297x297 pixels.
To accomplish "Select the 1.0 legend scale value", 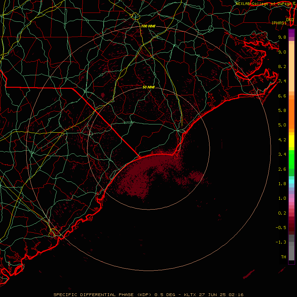I will point(282,198).
